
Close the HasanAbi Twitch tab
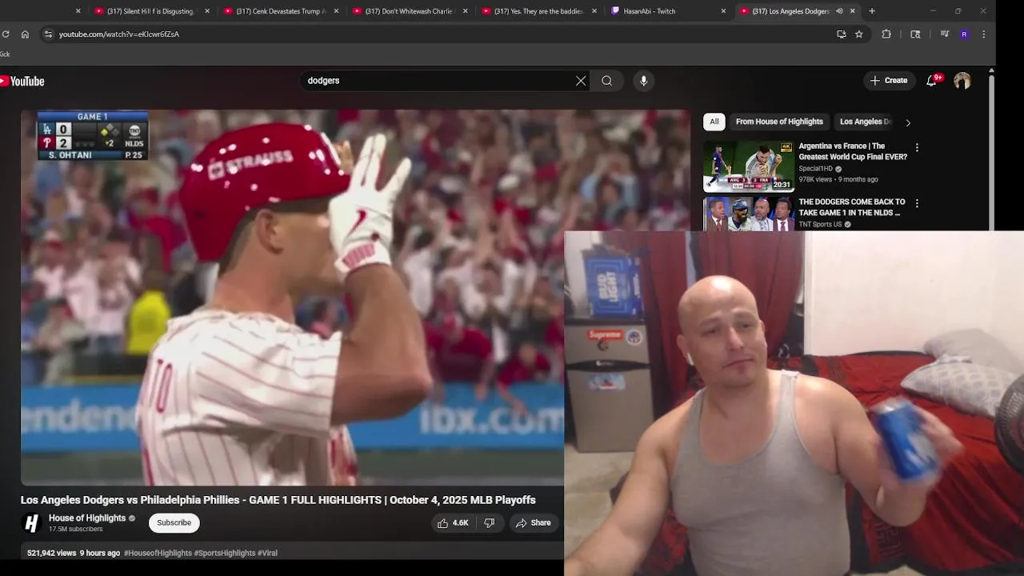point(723,11)
